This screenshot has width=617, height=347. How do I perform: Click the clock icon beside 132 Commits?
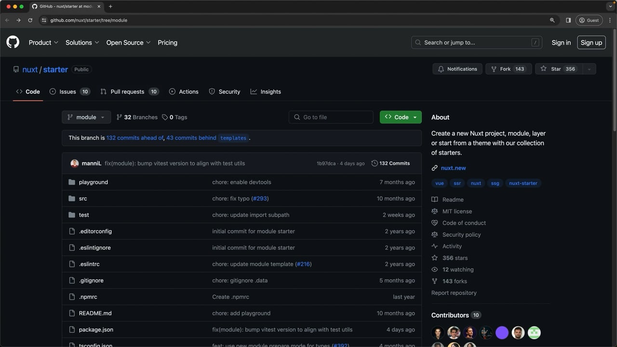pyautogui.click(x=375, y=163)
